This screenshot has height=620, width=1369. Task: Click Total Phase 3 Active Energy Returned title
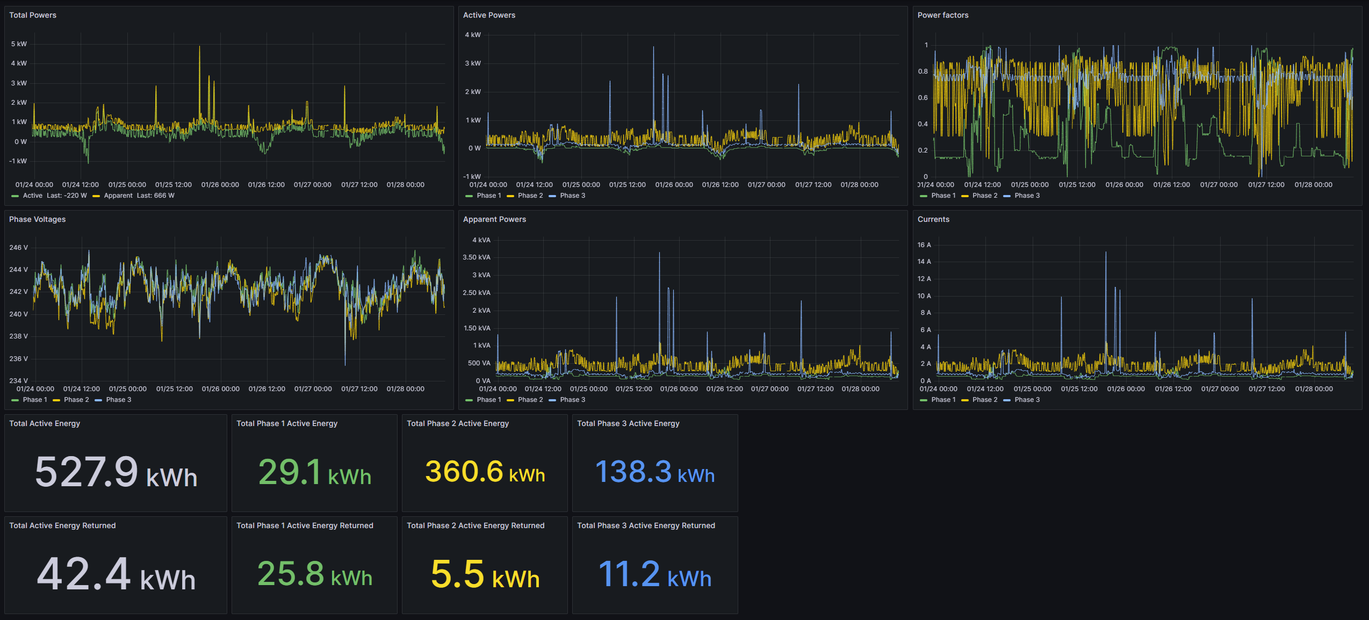646,525
